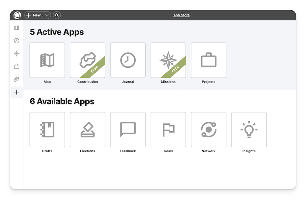
Task: Select the Network app tile
Action: click(208, 129)
